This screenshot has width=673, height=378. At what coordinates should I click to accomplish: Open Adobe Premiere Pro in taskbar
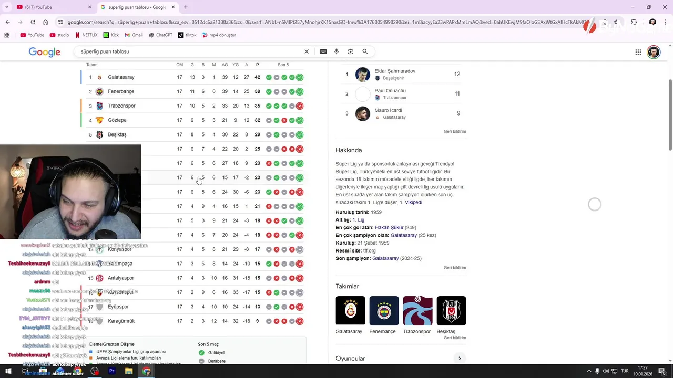(111, 371)
